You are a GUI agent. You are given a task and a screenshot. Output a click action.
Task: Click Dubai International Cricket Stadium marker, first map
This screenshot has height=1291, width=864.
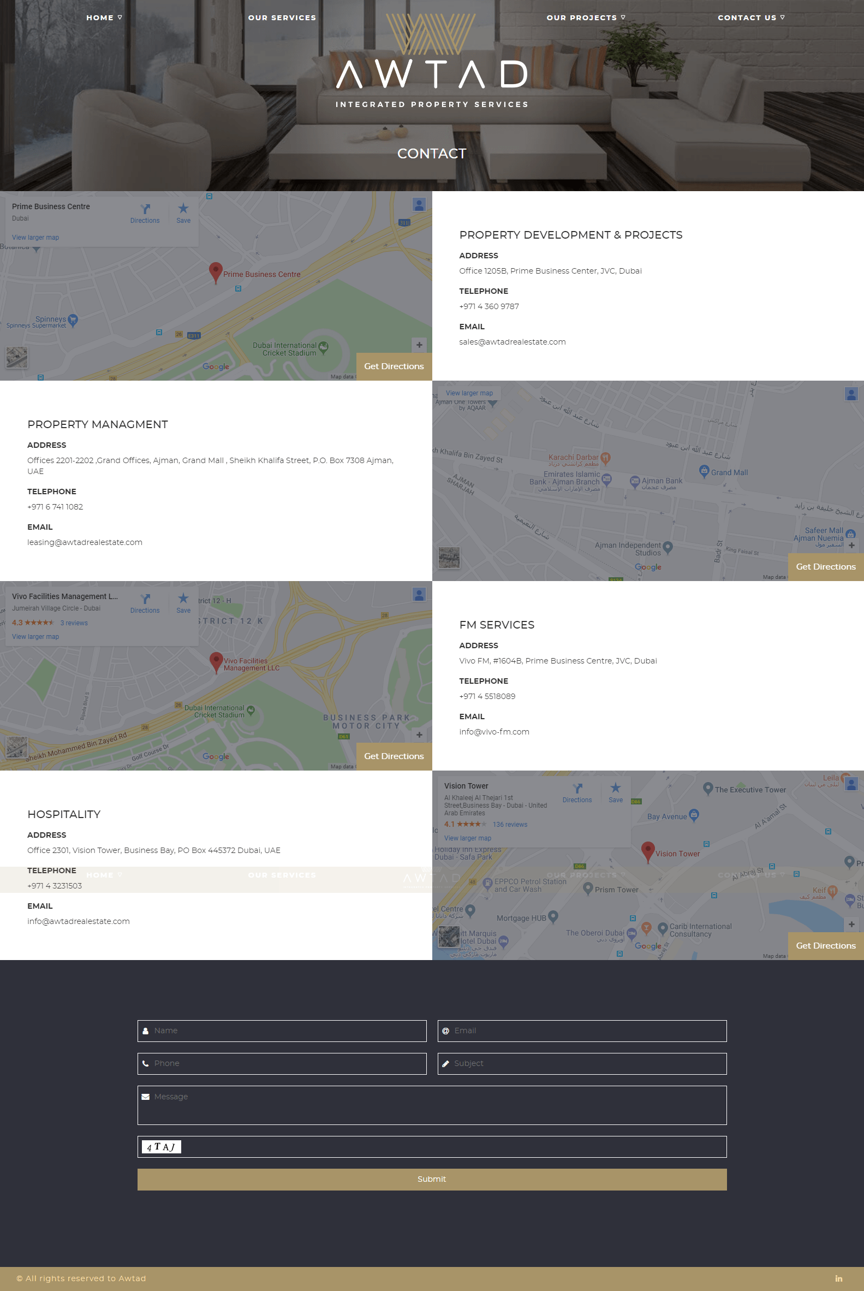[x=324, y=348]
